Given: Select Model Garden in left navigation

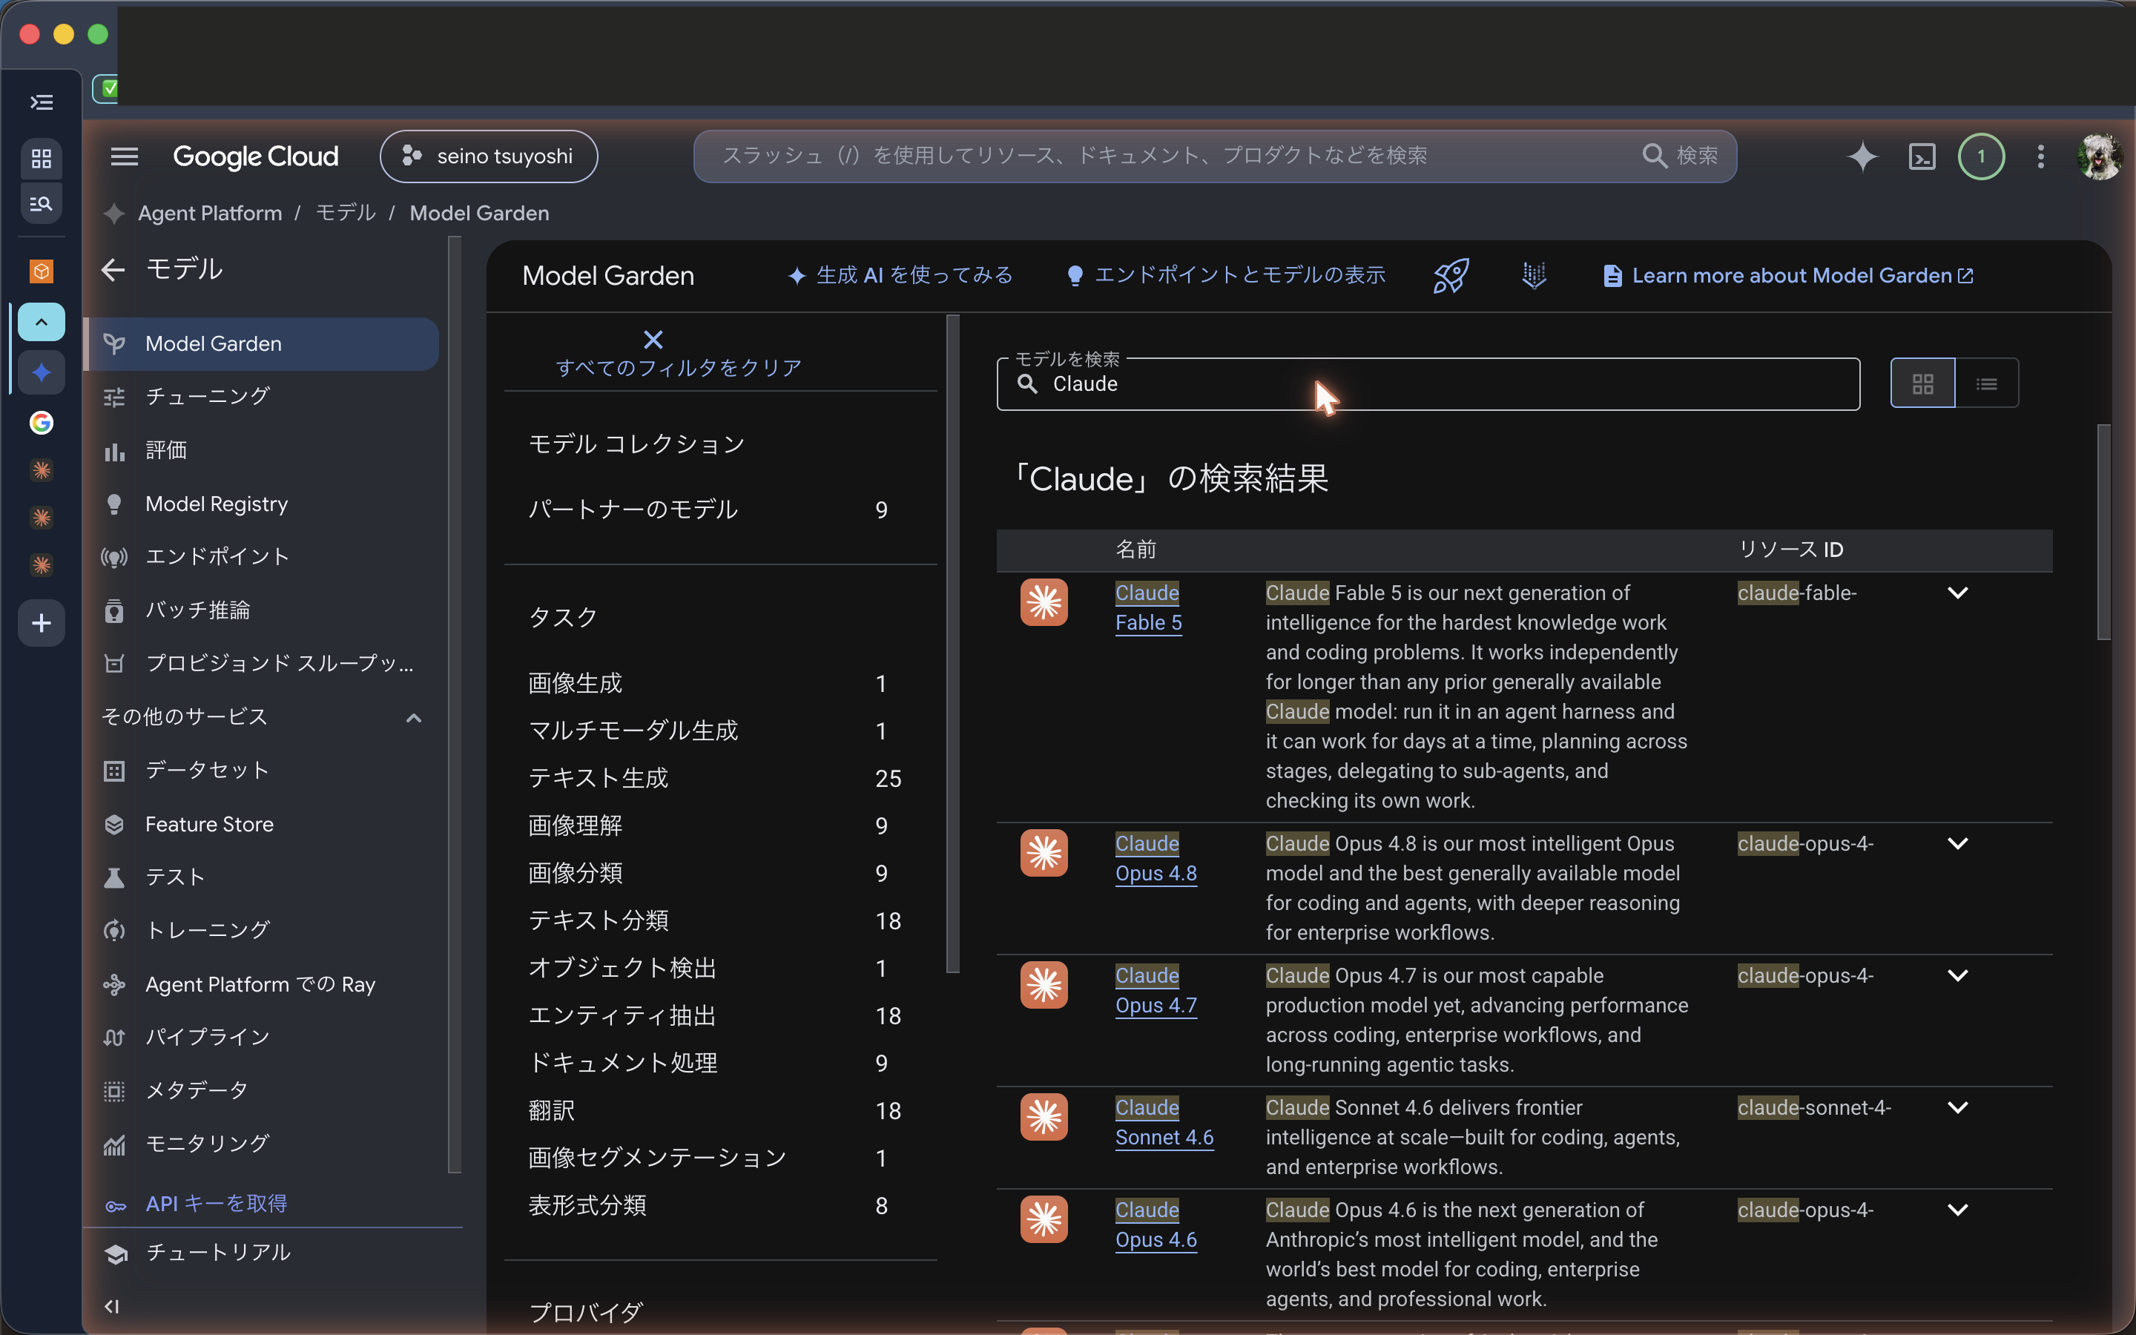Looking at the screenshot, I should click(261, 343).
